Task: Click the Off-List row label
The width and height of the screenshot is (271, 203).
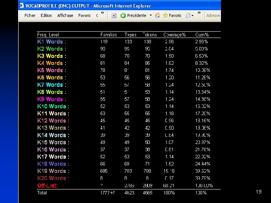Action: (47, 186)
